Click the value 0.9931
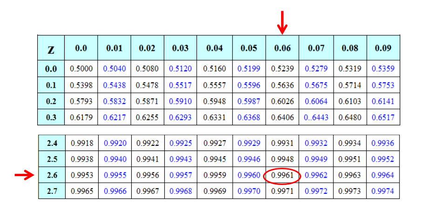The width and height of the screenshot is (431, 206). [x=283, y=143]
